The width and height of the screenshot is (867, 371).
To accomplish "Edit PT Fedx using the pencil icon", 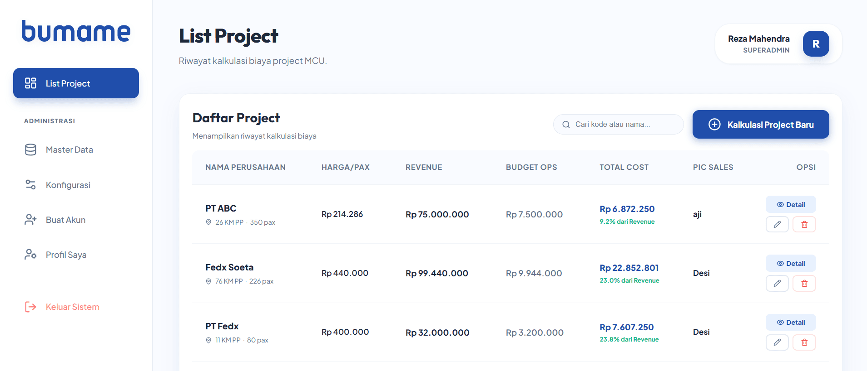I will click(777, 342).
